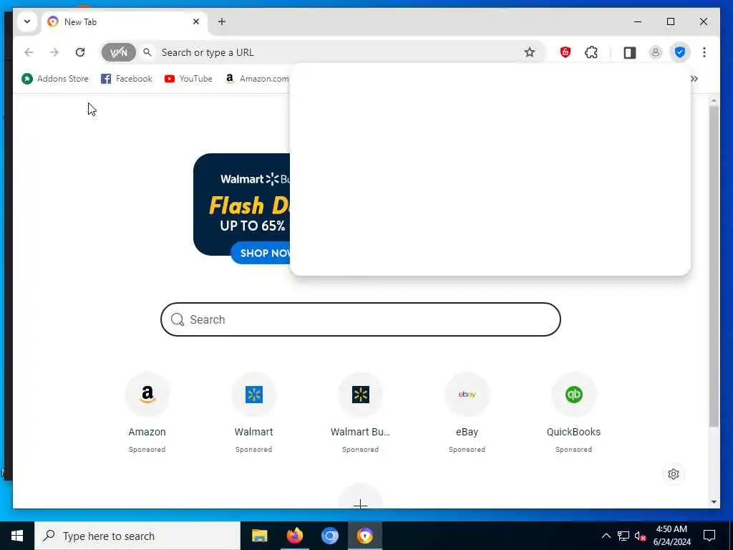
Task: Close the New Tab tab
Action: tap(196, 21)
